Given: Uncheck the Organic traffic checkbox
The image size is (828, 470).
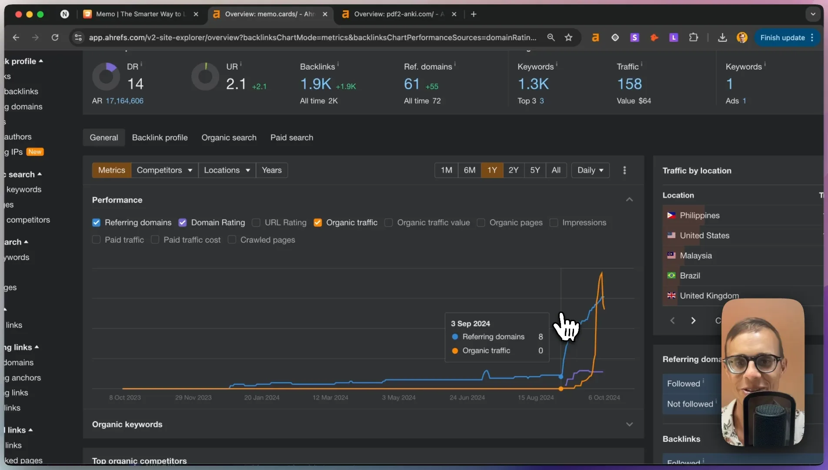Looking at the screenshot, I should (x=317, y=222).
